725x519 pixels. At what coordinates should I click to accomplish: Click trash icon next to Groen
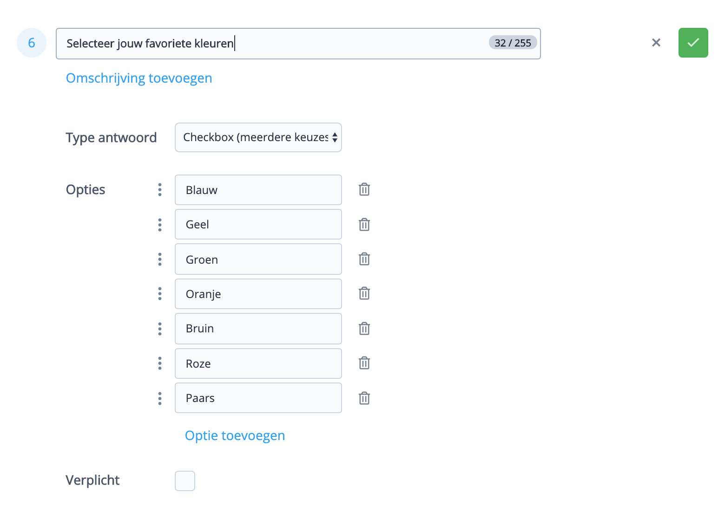364,259
